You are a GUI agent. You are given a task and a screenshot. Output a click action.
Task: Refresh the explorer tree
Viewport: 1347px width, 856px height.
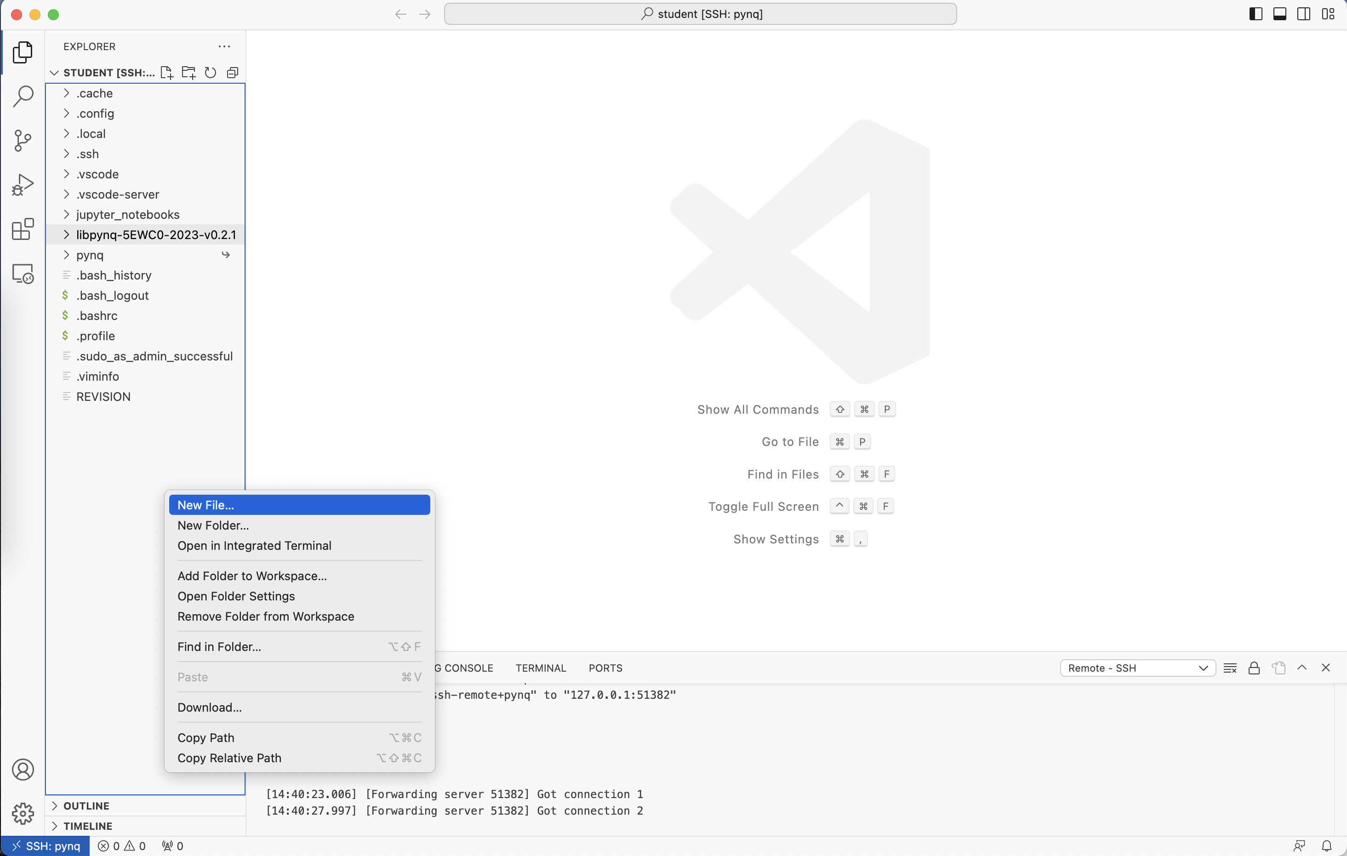tap(211, 73)
